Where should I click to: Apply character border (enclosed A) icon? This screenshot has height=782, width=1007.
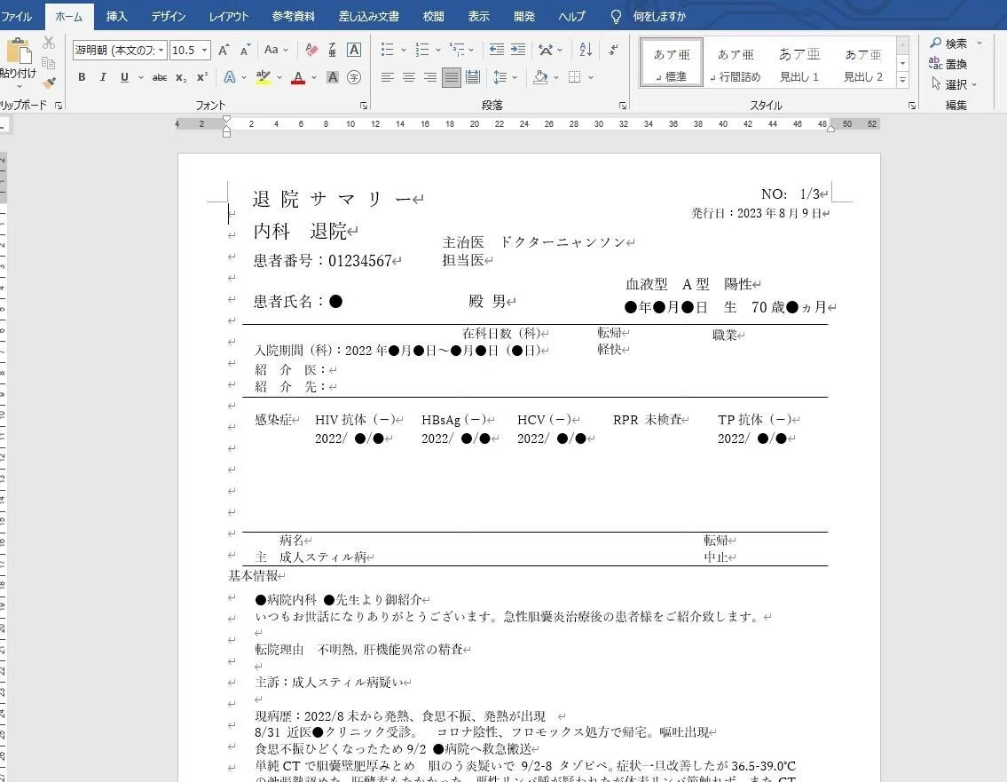click(x=354, y=50)
